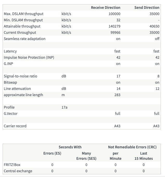Select the Line attenuation label

pos(17,89)
